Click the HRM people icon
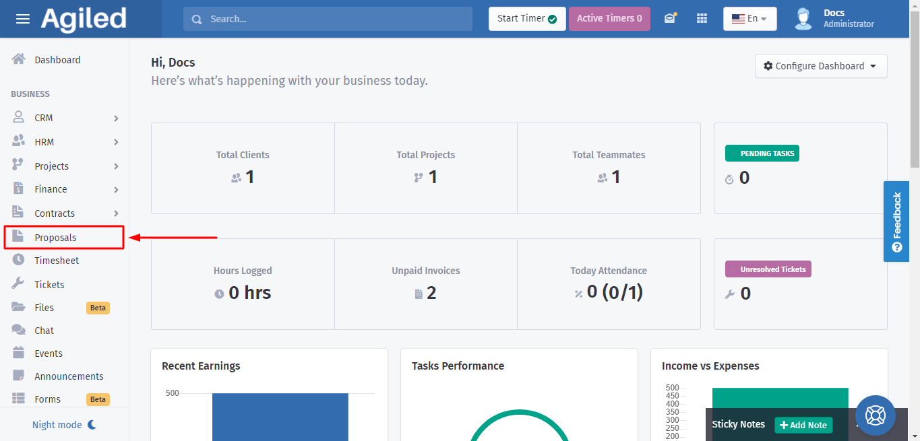Viewport: 920px width, 441px height. point(19,141)
